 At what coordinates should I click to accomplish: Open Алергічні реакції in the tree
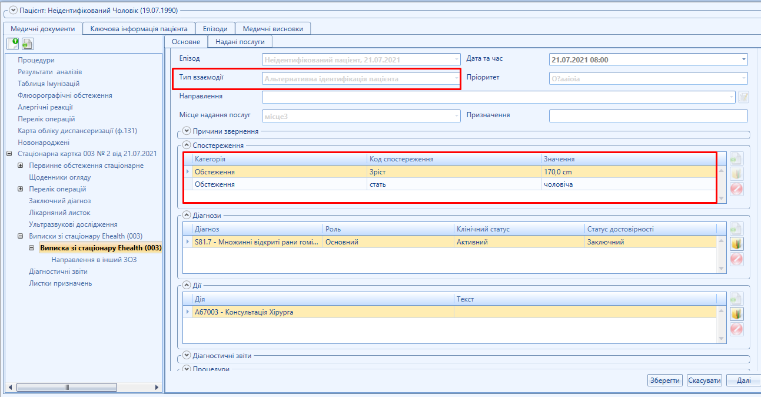point(45,107)
